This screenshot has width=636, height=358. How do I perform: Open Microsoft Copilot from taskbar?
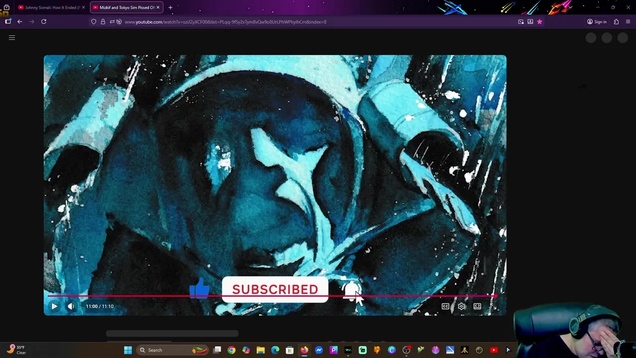pyautogui.click(x=246, y=350)
